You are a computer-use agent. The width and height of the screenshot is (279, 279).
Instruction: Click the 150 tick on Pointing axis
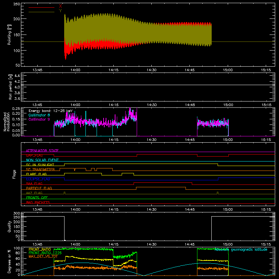tap(16, 35)
